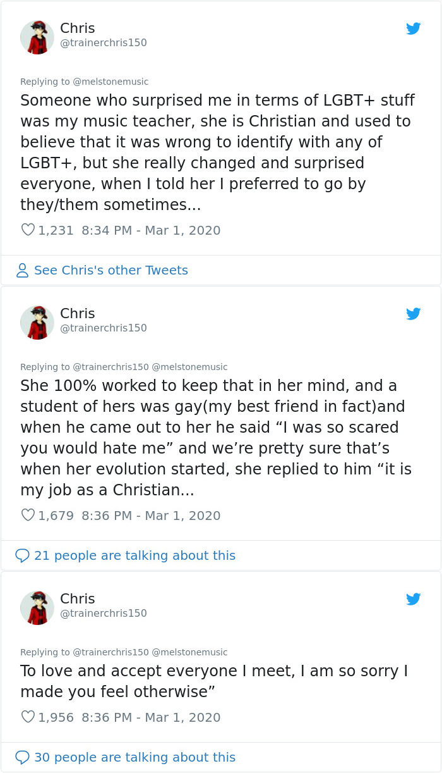The width and height of the screenshot is (442, 773).
Task: Click Chris's avatar on the first tweet
Action: click(x=37, y=36)
